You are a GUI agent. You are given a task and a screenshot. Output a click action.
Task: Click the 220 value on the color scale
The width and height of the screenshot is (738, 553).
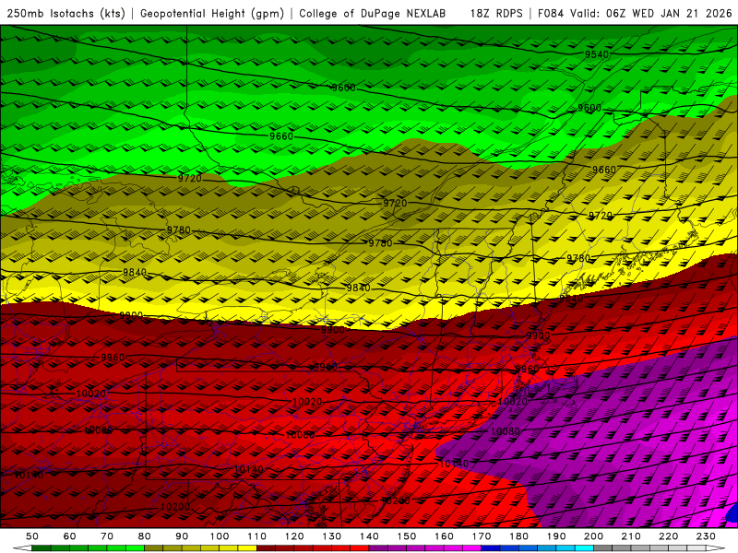coord(668,536)
